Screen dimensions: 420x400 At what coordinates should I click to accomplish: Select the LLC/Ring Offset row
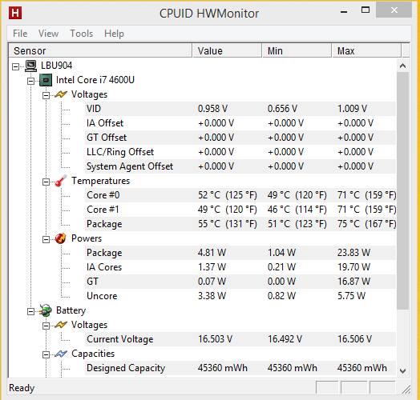coord(240,152)
